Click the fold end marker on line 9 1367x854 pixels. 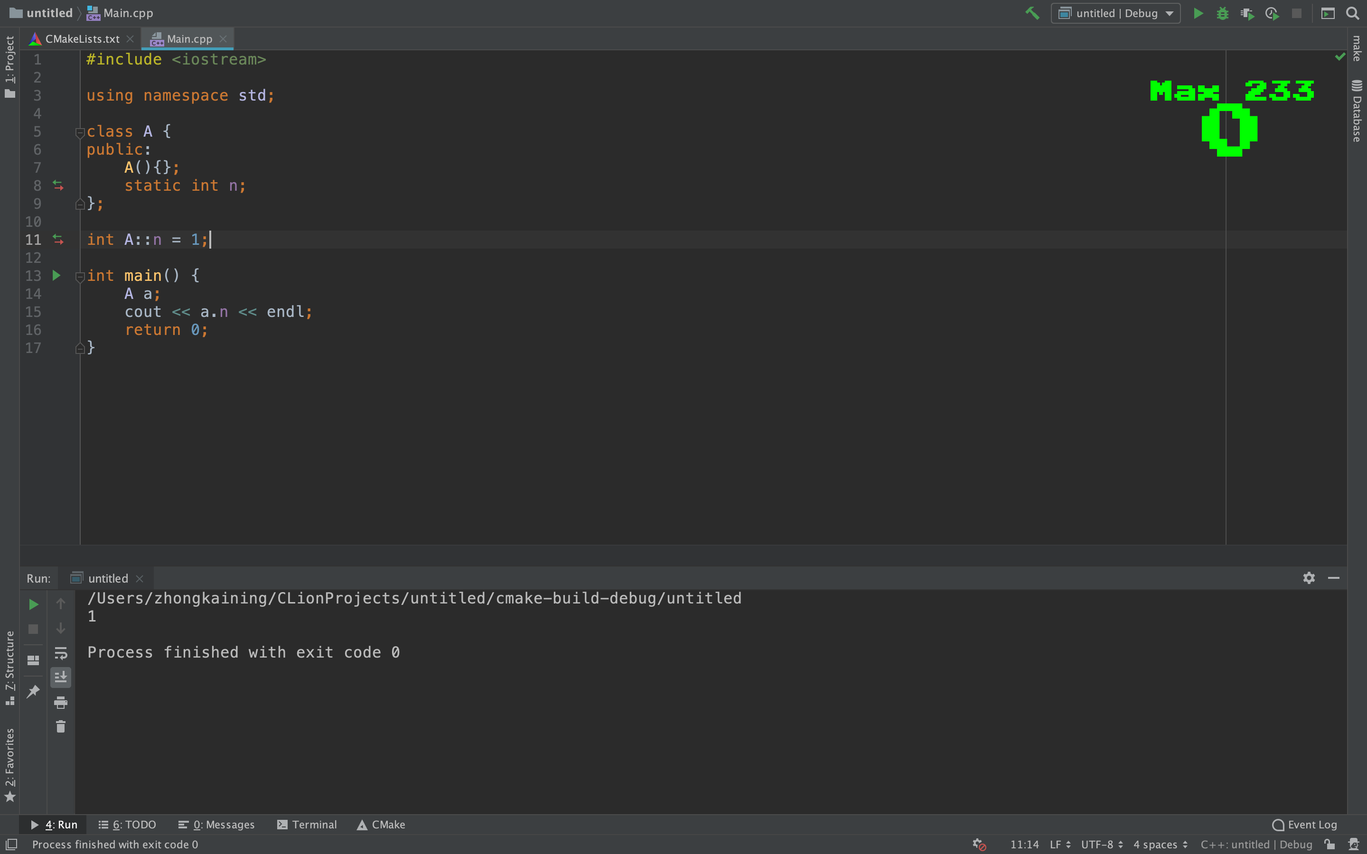coord(80,204)
